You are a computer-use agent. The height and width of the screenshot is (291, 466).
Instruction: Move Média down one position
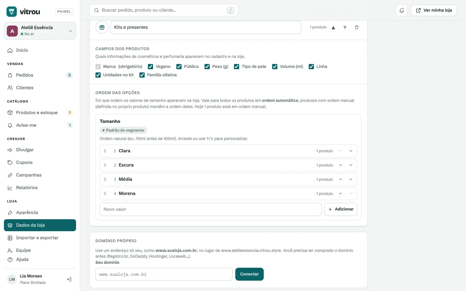pyautogui.click(x=351, y=179)
